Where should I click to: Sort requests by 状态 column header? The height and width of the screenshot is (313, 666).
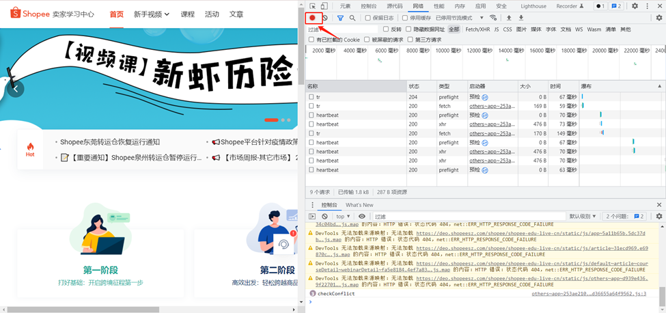421,86
